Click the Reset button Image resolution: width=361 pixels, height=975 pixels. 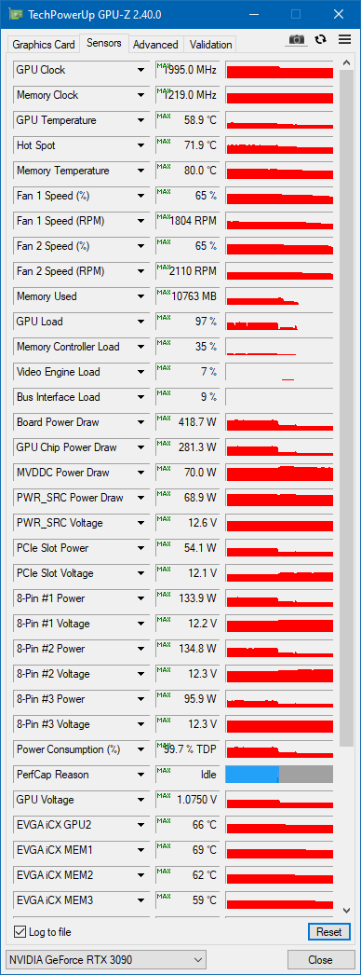(x=328, y=931)
